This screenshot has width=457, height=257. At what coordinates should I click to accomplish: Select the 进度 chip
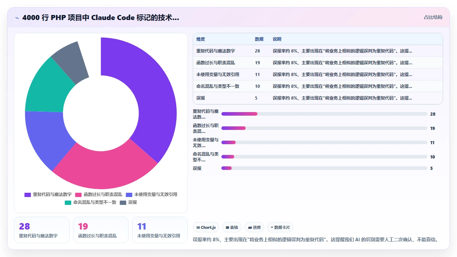pyautogui.click(x=254, y=227)
